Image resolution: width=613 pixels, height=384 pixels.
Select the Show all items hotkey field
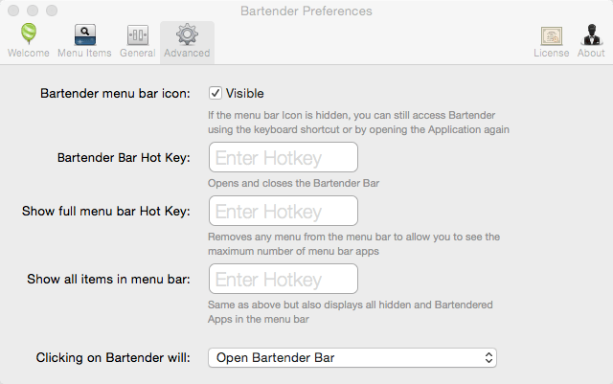pyautogui.click(x=284, y=279)
